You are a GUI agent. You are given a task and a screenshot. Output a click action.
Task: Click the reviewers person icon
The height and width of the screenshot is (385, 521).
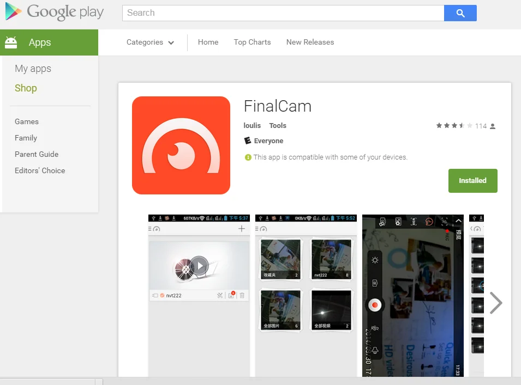(493, 126)
